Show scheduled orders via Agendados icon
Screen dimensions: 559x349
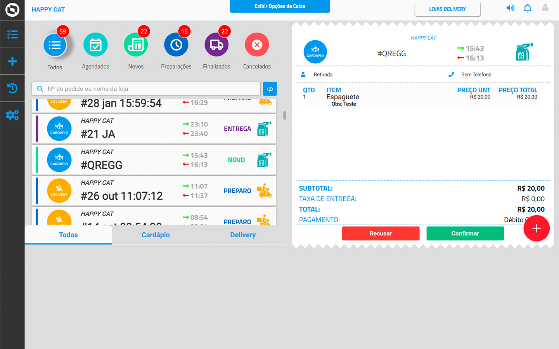pos(95,45)
